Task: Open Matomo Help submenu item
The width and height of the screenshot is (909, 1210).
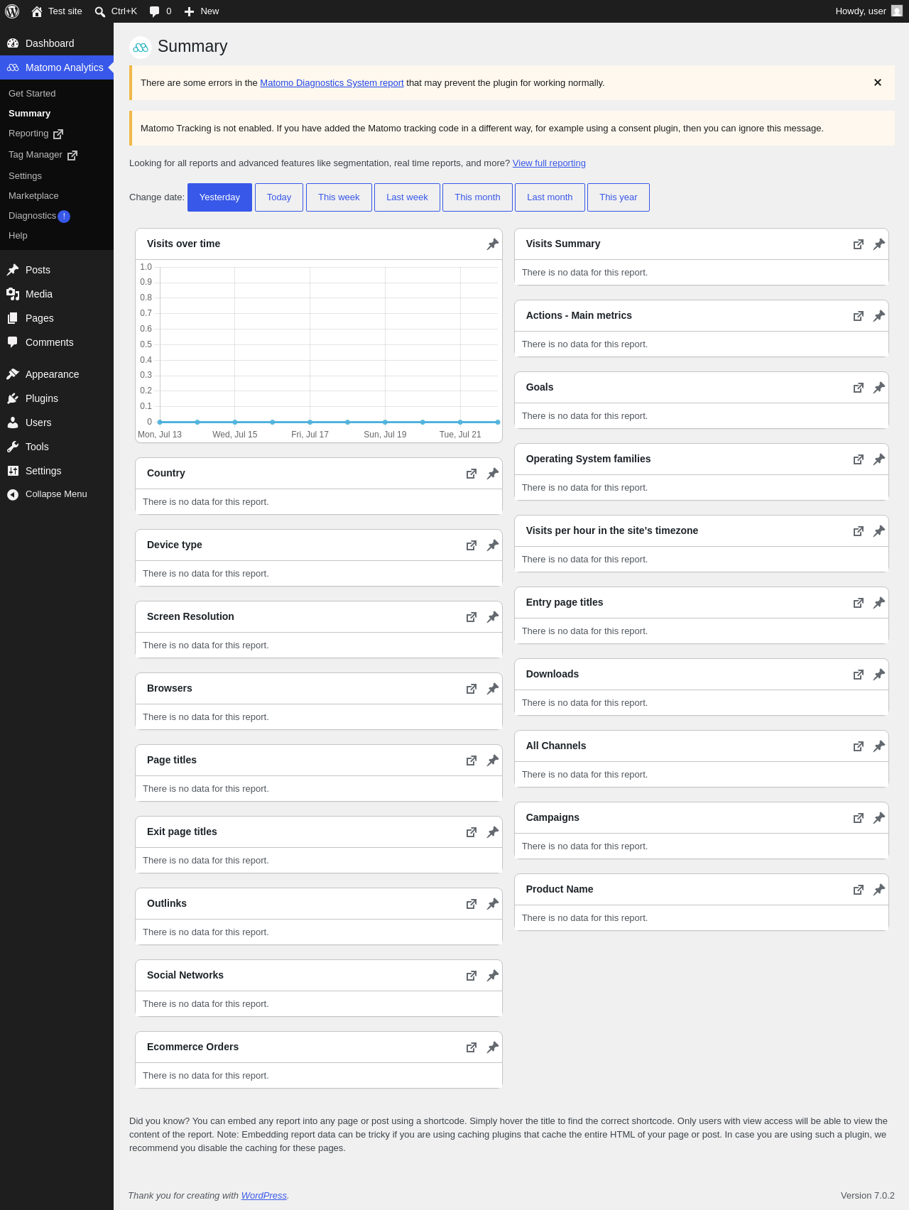Action: point(57,236)
